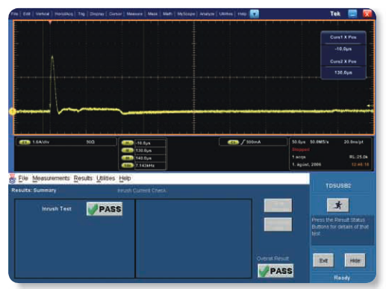Open the TDSUSB2 Utilities menu
The height and width of the screenshot is (289, 386).
tap(106, 178)
